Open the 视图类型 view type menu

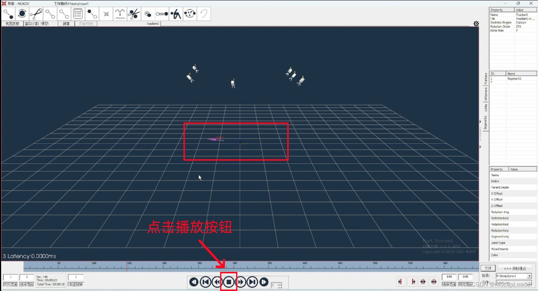(13, 24)
